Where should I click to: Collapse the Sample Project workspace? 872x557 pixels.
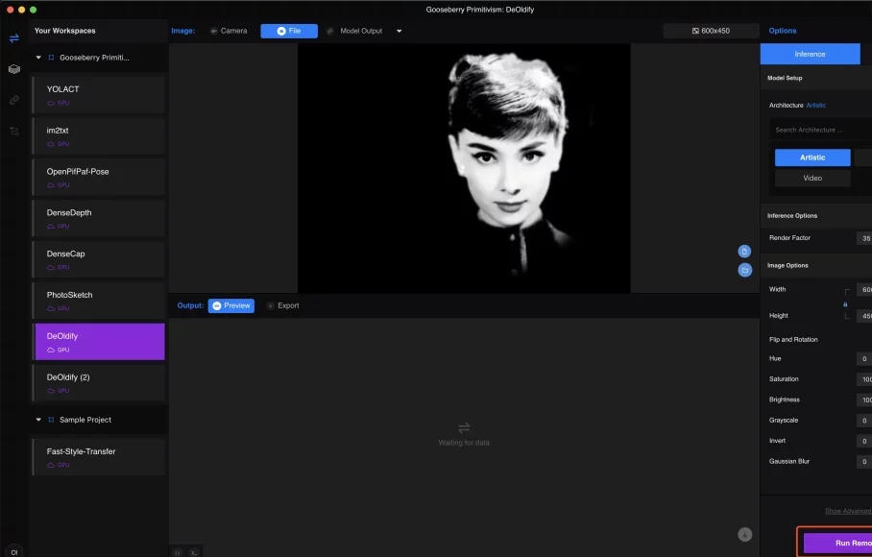[x=38, y=420]
